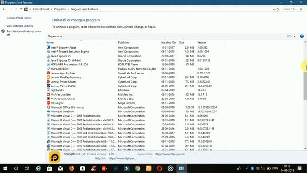Open the ldplayer.net support link
Viewport: 307px width, 173px height.
(169, 154)
